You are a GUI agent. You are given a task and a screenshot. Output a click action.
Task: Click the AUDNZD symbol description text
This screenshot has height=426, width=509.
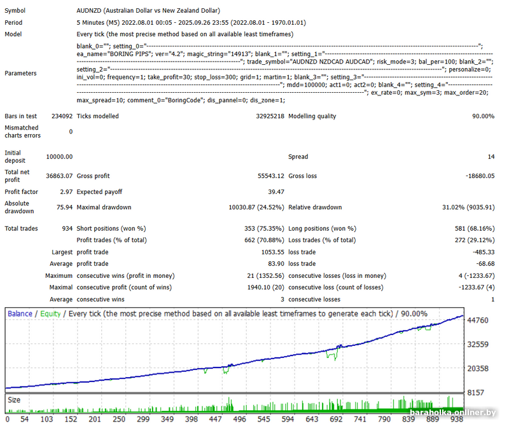pos(148,11)
